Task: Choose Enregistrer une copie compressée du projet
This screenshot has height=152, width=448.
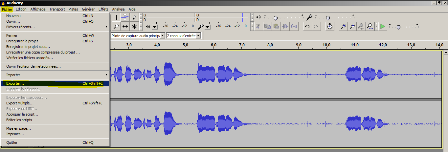Action: (x=55, y=52)
